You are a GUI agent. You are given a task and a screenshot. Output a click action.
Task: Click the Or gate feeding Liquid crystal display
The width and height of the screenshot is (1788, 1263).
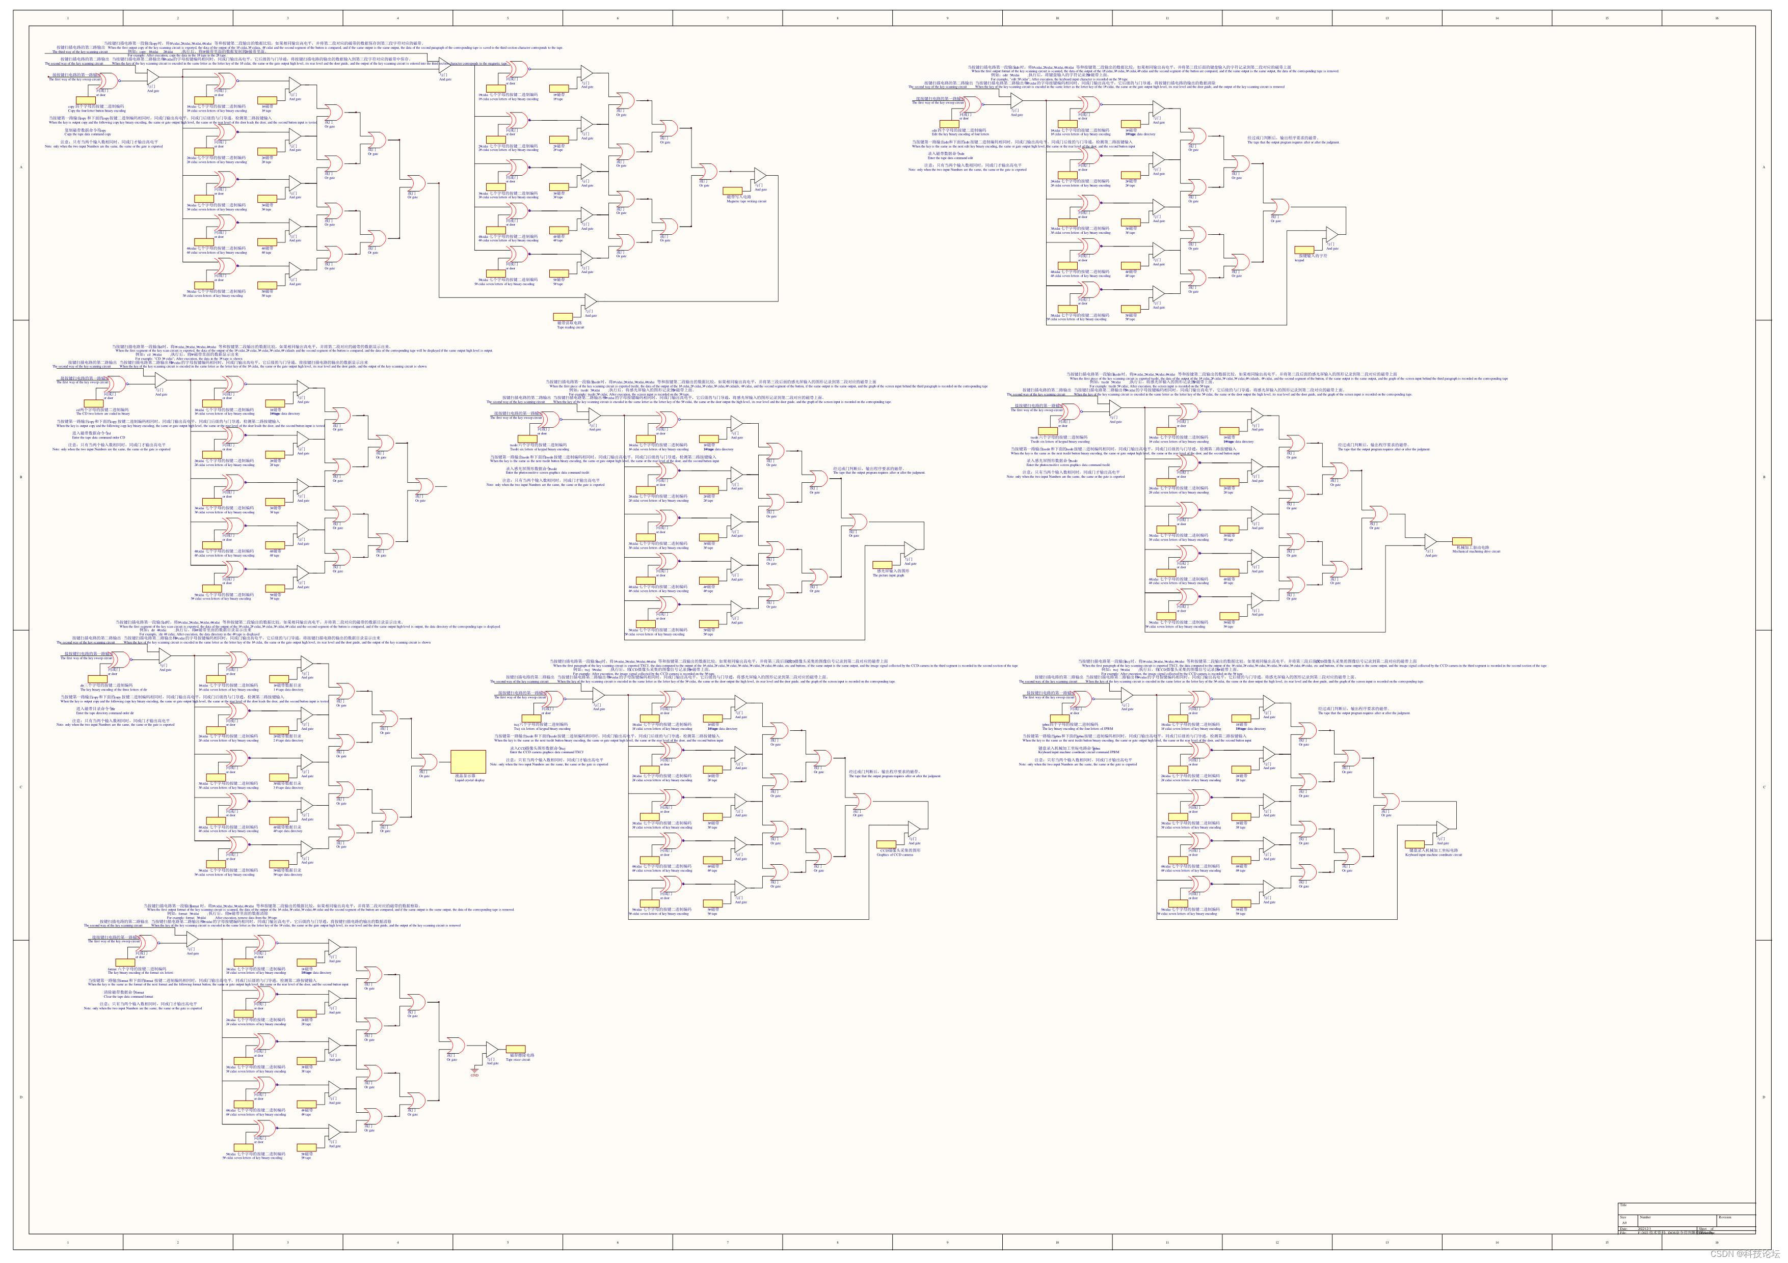[428, 762]
